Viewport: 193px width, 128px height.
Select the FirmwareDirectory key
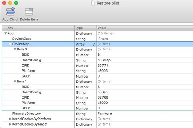(26, 114)
